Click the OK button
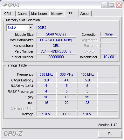The width and height of the screenshot is (124, 140). click(x=110, y=134)
